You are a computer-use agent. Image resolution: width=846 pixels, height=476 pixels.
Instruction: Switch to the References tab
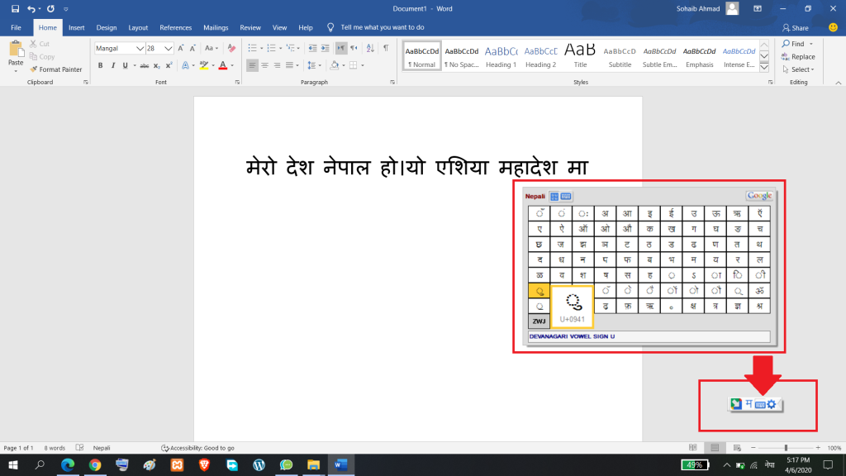(x=175, y=27)
